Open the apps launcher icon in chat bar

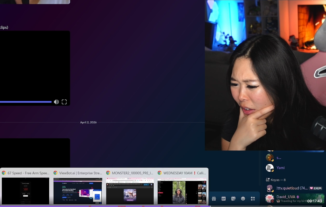click(253, 199)
